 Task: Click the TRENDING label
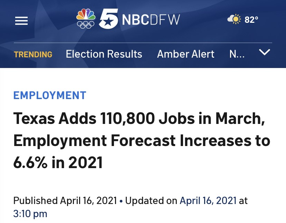point(33,55)
